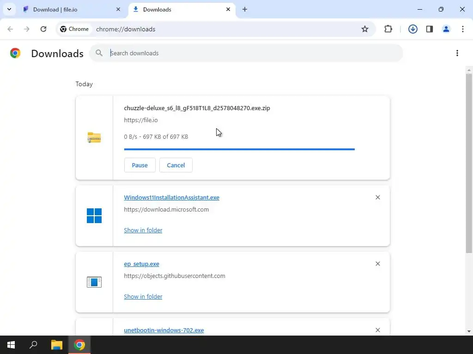
Task: Open File Explorer from taskbar
Action: 57,345
